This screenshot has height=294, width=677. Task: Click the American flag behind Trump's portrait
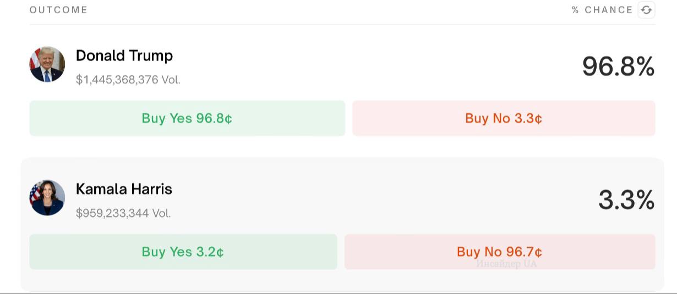(x=35, y=58)
